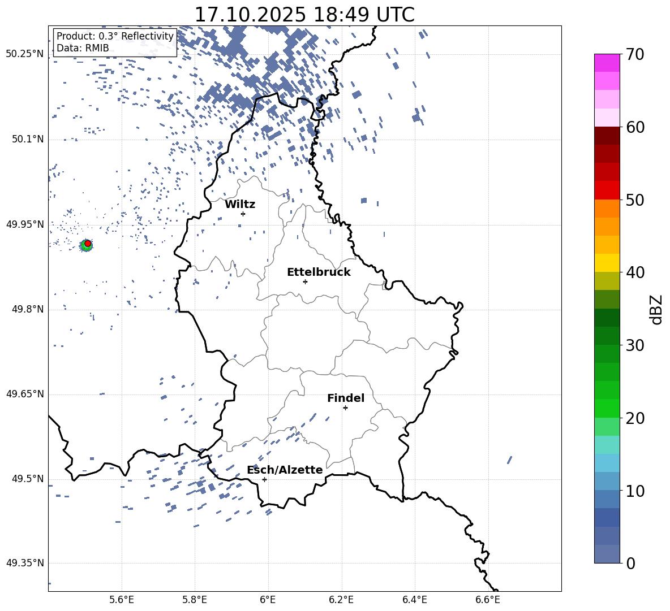The width and height of the screenshot is (670, 611).
Task: Click the yellow colorbar swatch above 40
Action: click(x=607, y=263)
